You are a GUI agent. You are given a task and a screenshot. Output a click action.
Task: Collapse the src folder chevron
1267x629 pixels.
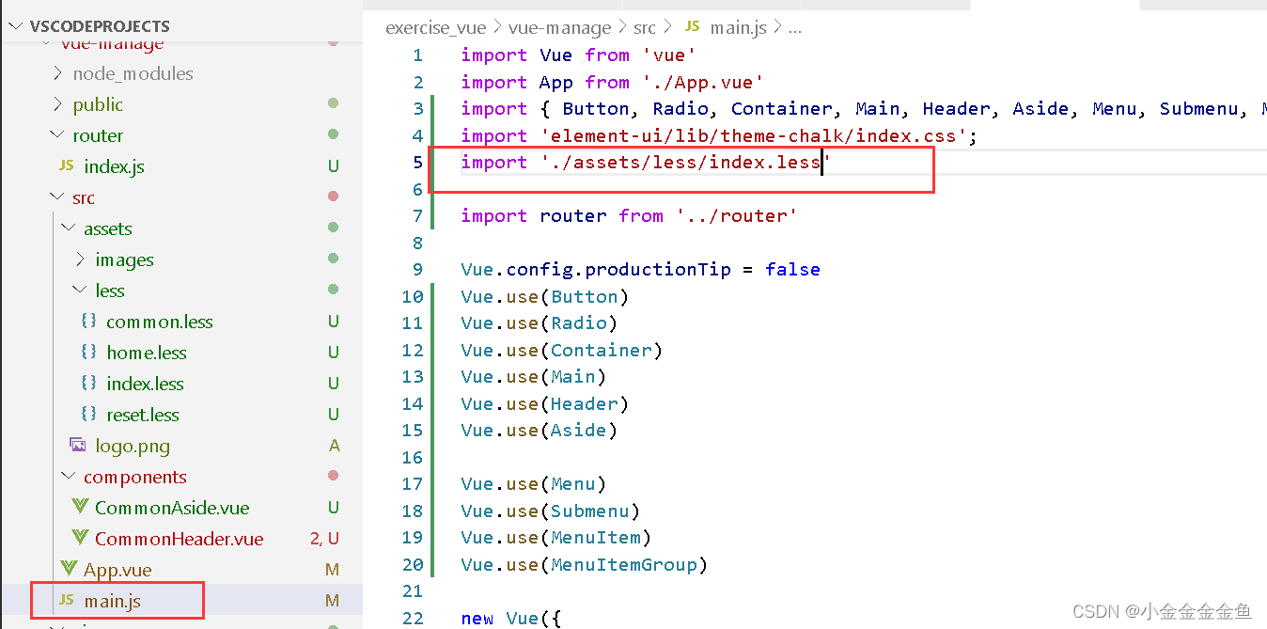(58, 197)
